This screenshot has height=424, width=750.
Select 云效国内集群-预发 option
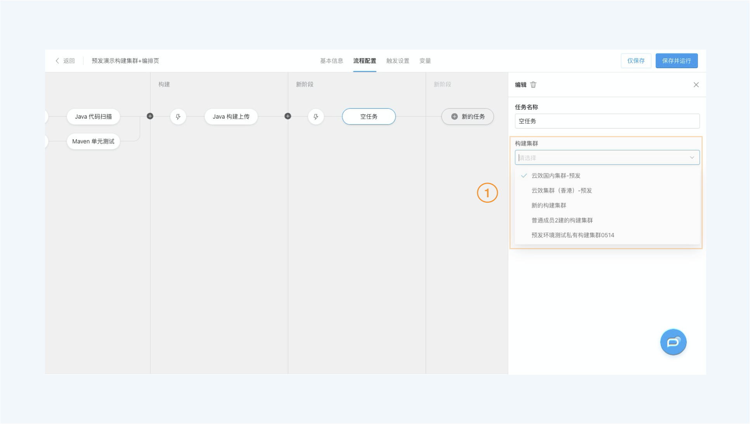[607, 176]
